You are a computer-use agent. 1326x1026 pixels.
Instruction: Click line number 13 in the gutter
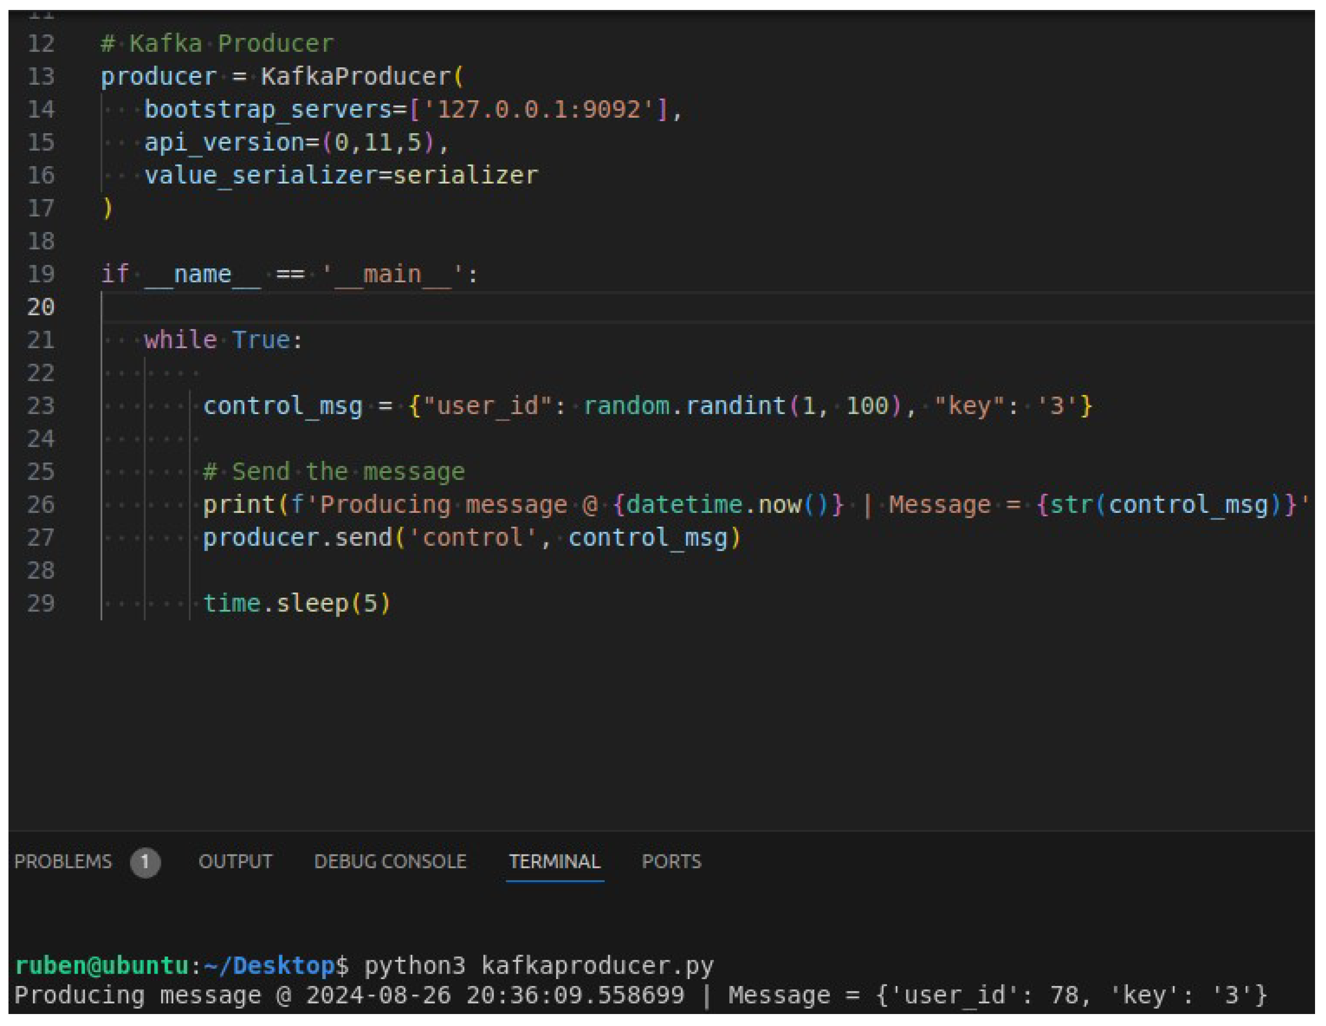[41, 76]
